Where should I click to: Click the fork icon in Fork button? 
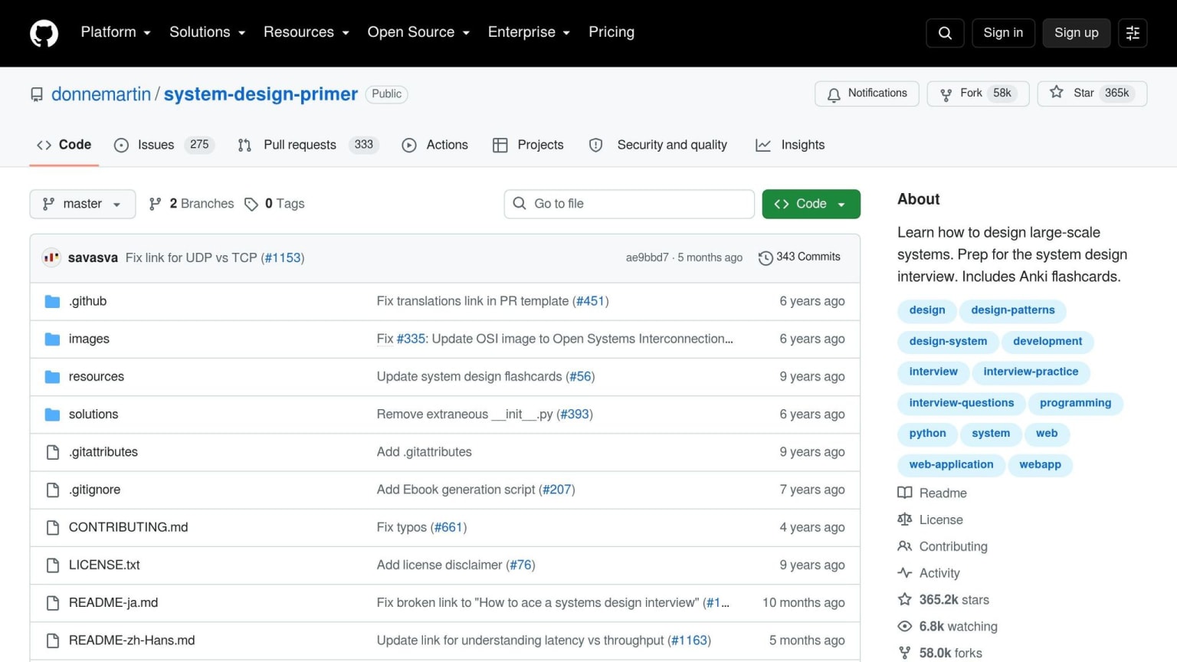[946, 94]
